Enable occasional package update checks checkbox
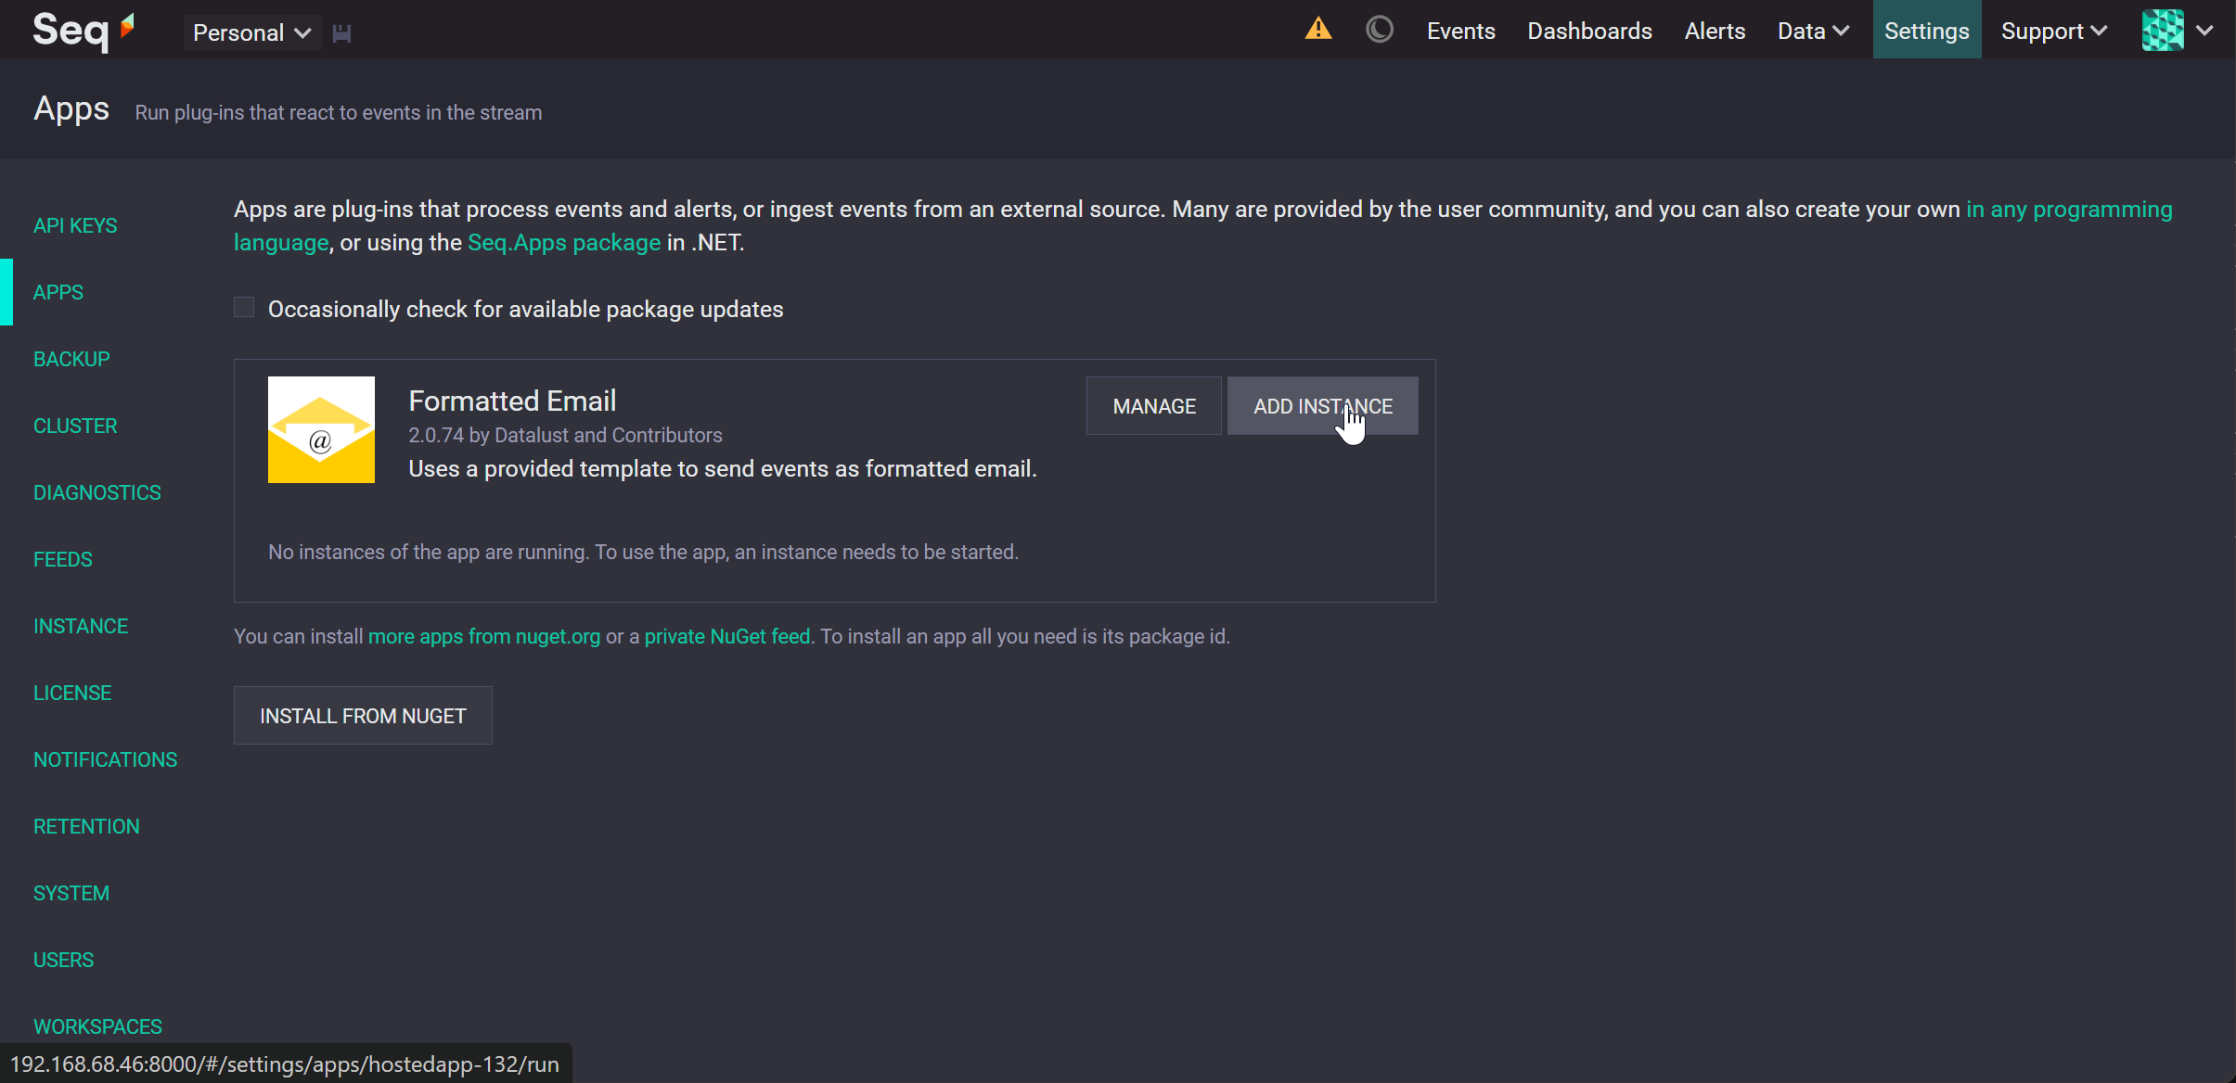The height and width of the screenshot is (1083, 2236). (x=244, y=307)
